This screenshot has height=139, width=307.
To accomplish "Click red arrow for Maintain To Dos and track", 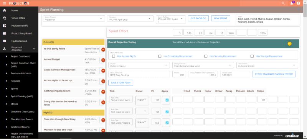I will pos(103,130).
